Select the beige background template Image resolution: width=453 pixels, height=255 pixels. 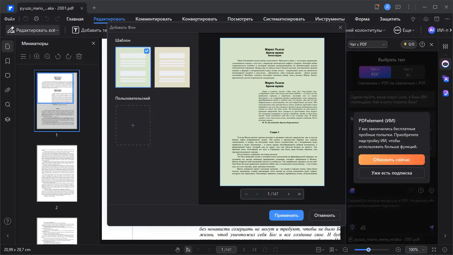(172, 67)
